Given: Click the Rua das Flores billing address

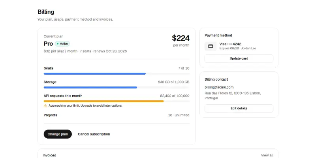Looking at the screenshot, I should point(233,96).
